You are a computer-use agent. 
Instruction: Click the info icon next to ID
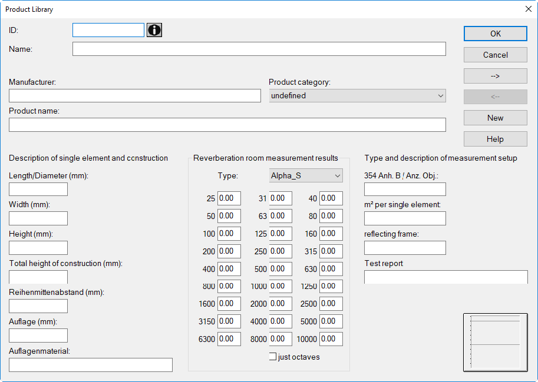click(154, 30)
